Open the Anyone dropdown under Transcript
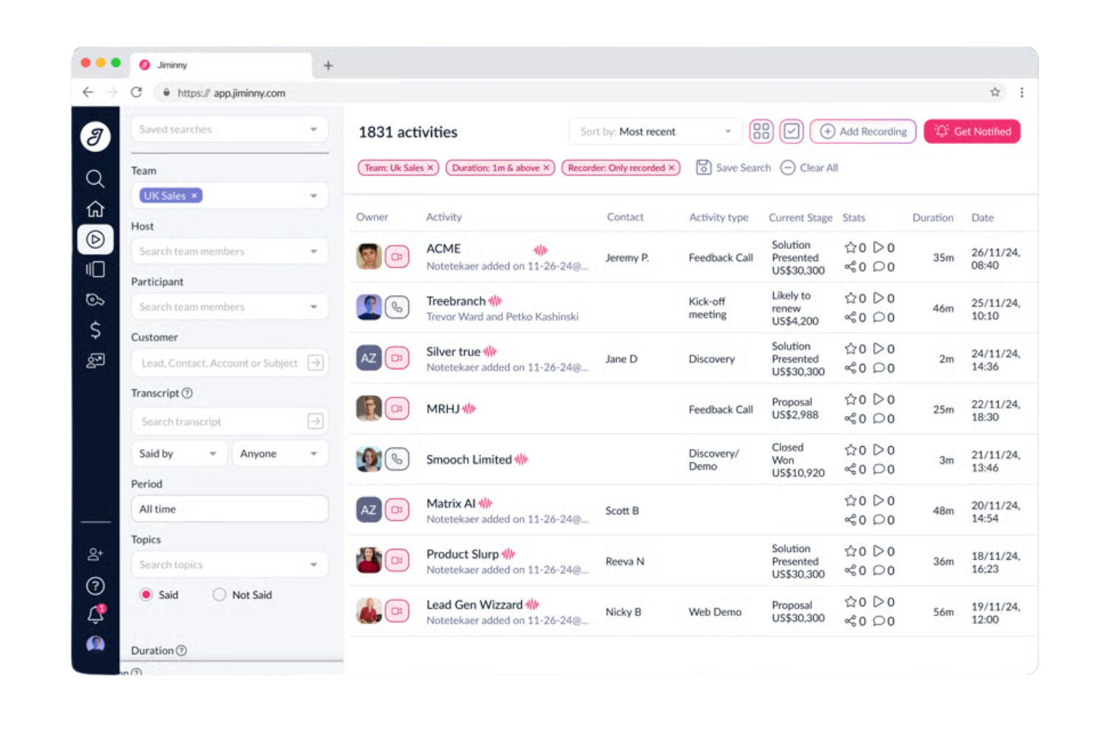The height and width of the screenshot is (729, 1094). (x=279, y=453)
